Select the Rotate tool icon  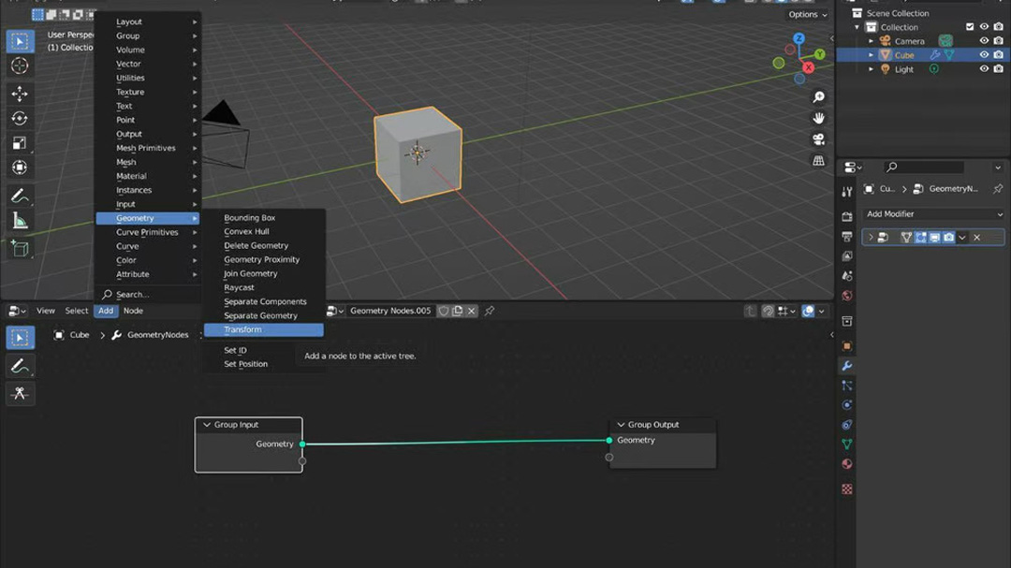(x=20, y=119)
